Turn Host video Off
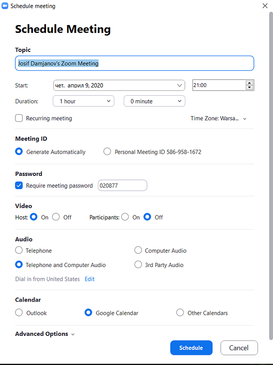 [56, 217]
